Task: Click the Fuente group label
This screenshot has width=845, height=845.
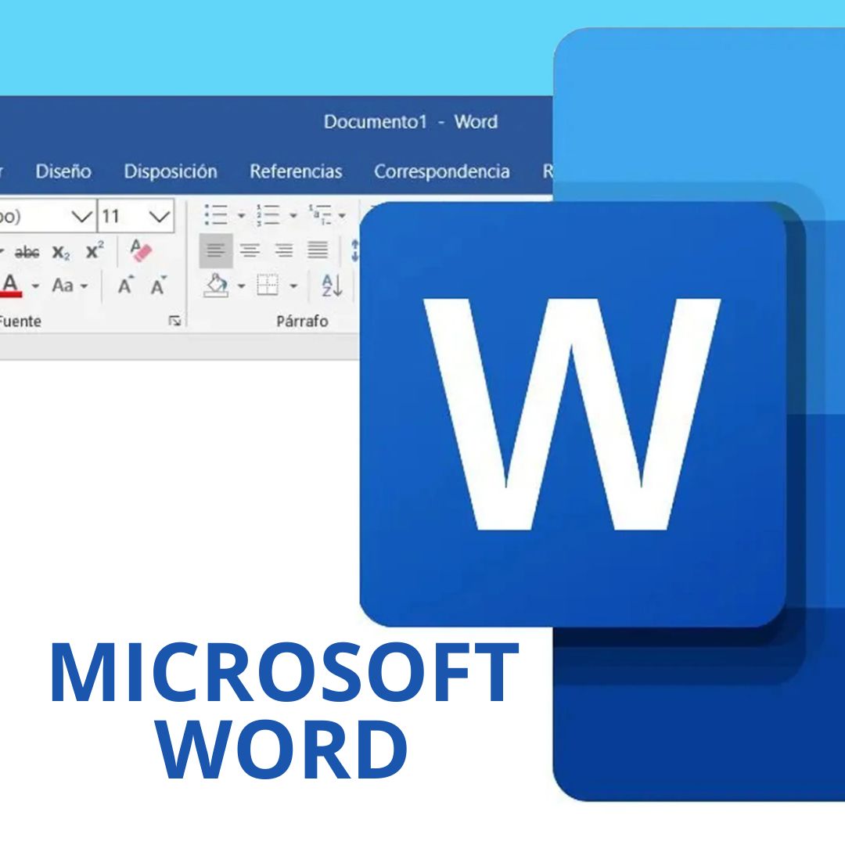Action: [20, 322]
